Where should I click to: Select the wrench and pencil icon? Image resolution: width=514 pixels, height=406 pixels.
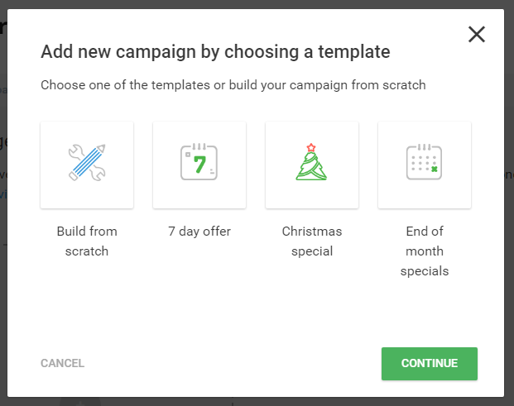coord(87,162)
